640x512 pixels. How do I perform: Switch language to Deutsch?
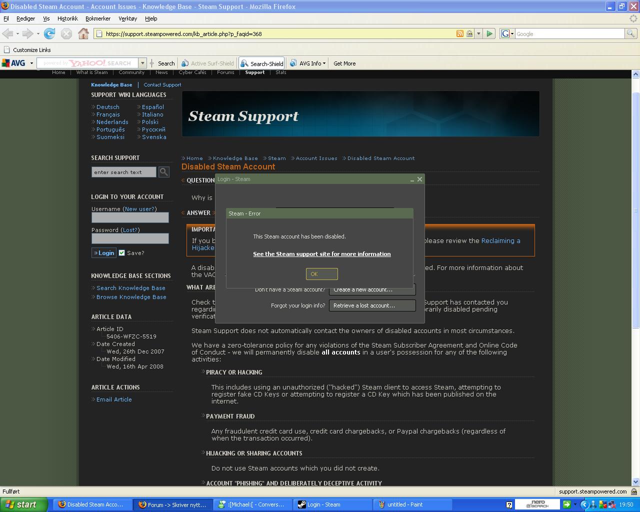108,107
